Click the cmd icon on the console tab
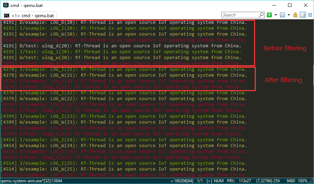 pos(6,16)
